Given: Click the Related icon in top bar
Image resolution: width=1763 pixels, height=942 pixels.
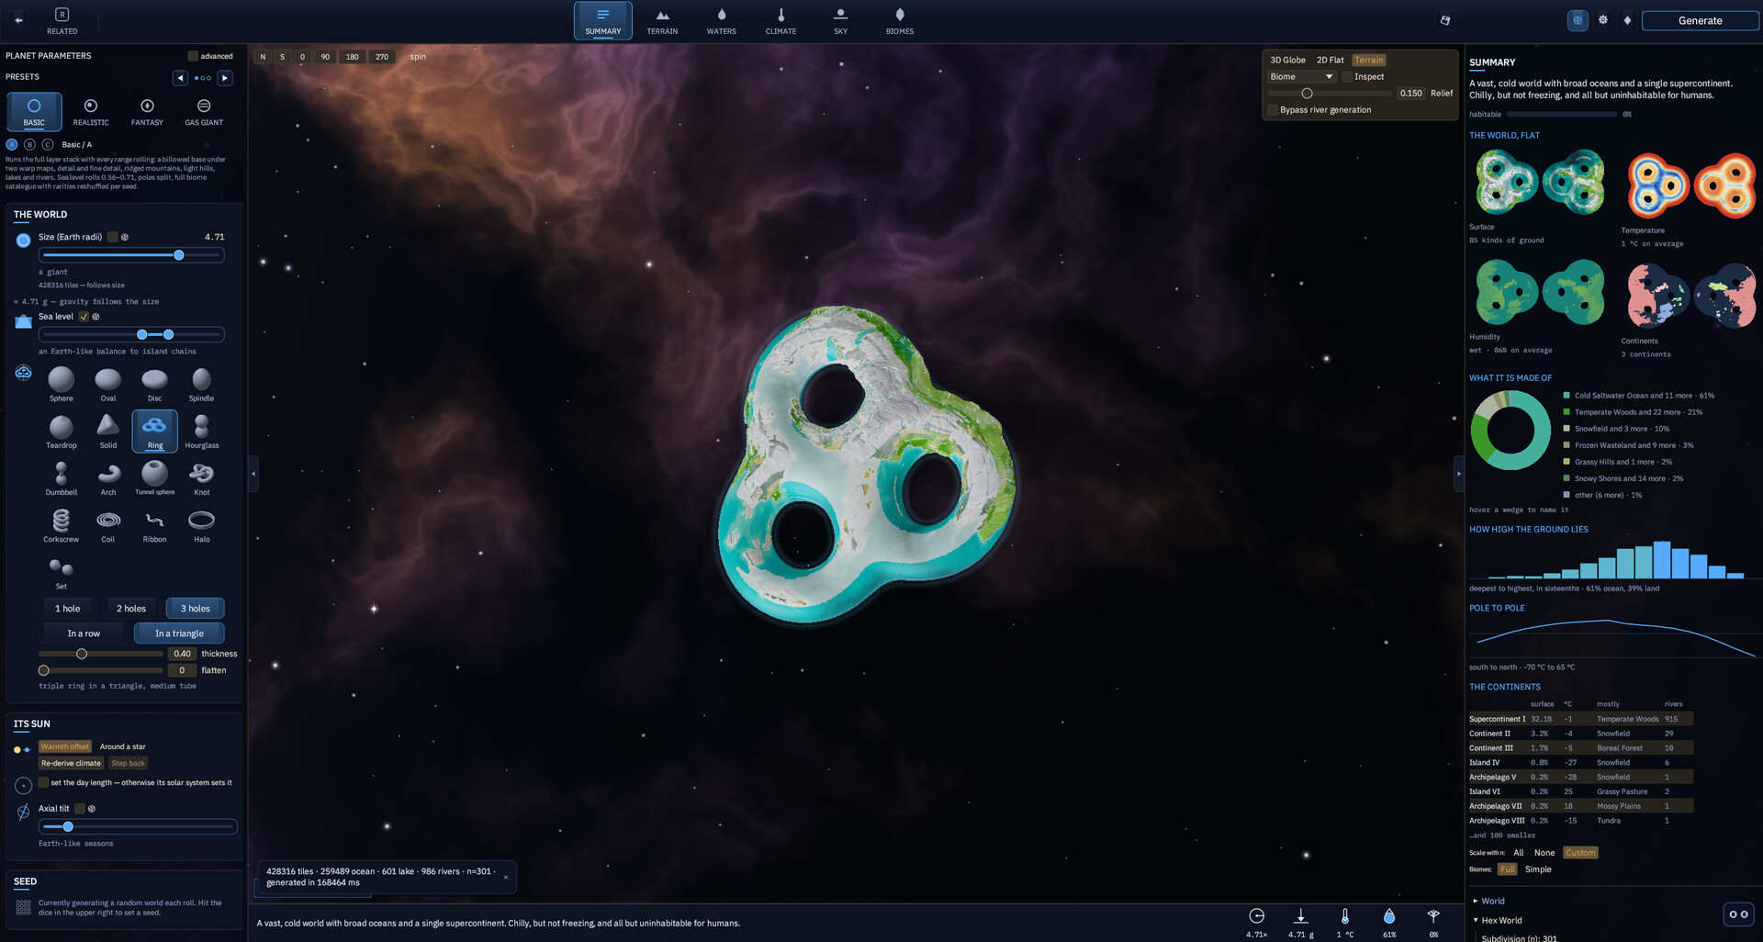Looking at the screenshot, I should tap(62, 20).
